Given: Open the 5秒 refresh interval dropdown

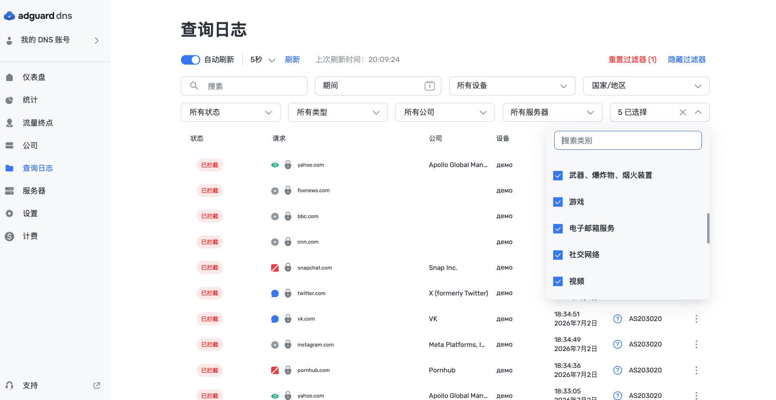Looking at the screenshot, I should coord(263,60).
